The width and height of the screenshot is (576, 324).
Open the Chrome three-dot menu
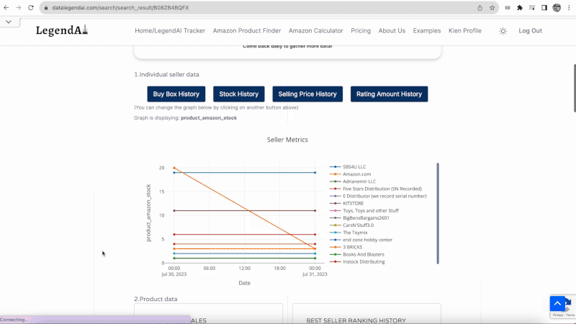(x=569, y=8)
